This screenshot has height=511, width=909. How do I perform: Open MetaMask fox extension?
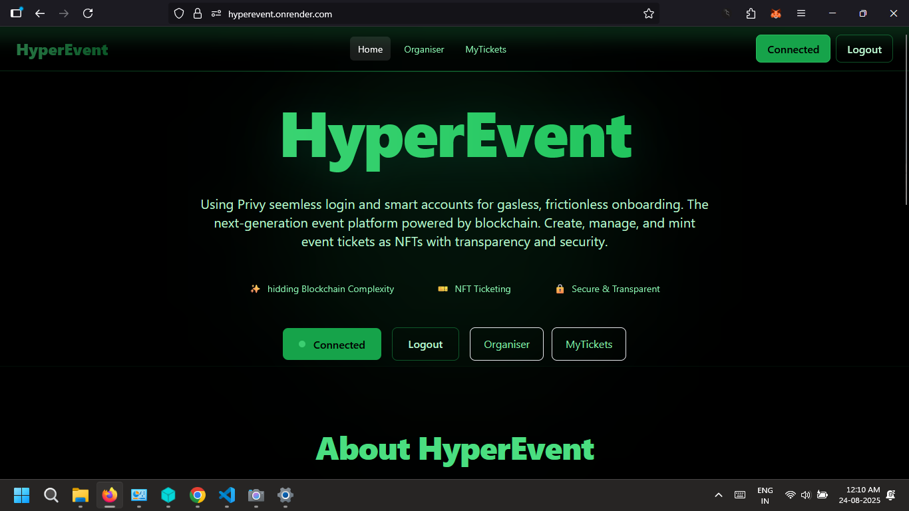(775, 13)
